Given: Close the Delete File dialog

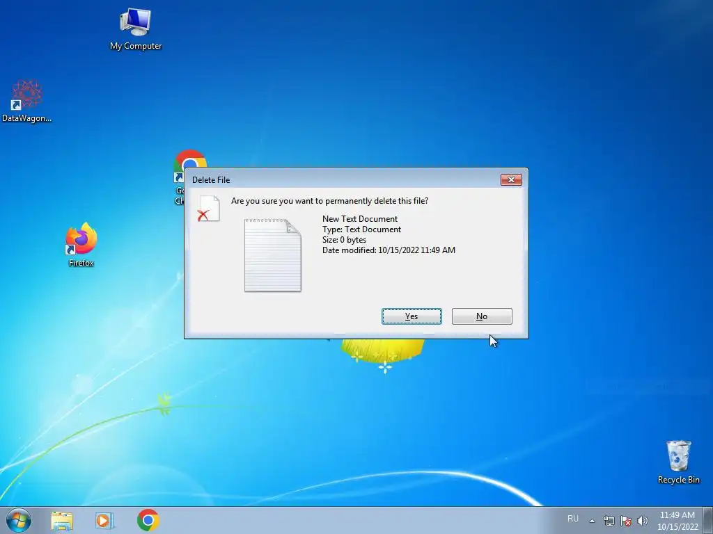Looking at the screenshot, I should pos(511,180).
